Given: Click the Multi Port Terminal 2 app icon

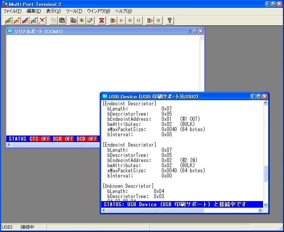Looking at the screenshot, I should coord(5,4).
